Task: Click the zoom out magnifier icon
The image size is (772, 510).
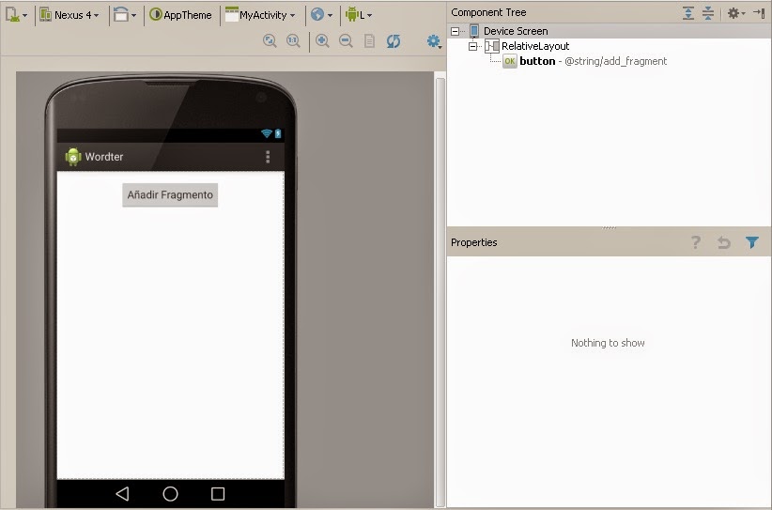Action: (347, 41)
